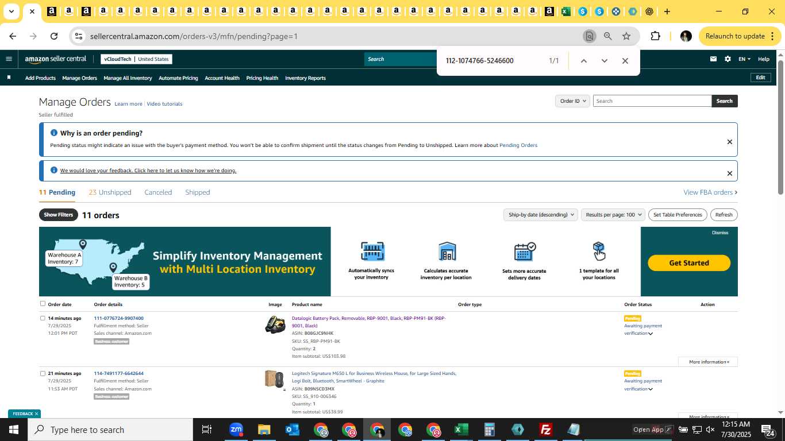Click the zoom magnifier icon in address bar

[x=607, y=36]
